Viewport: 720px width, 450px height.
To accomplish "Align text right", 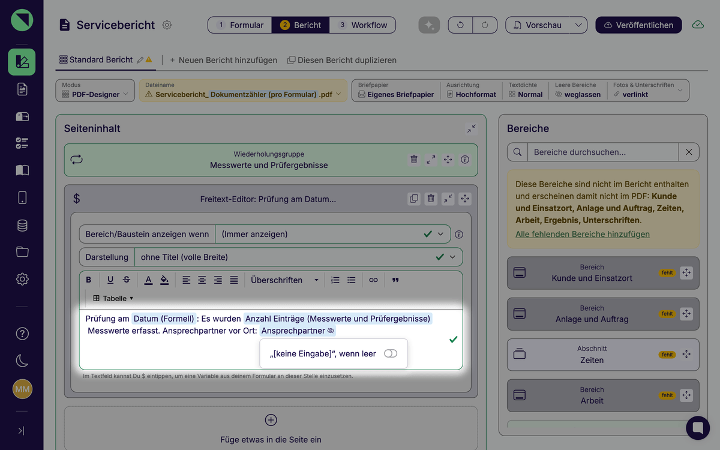I will point(218,280).
